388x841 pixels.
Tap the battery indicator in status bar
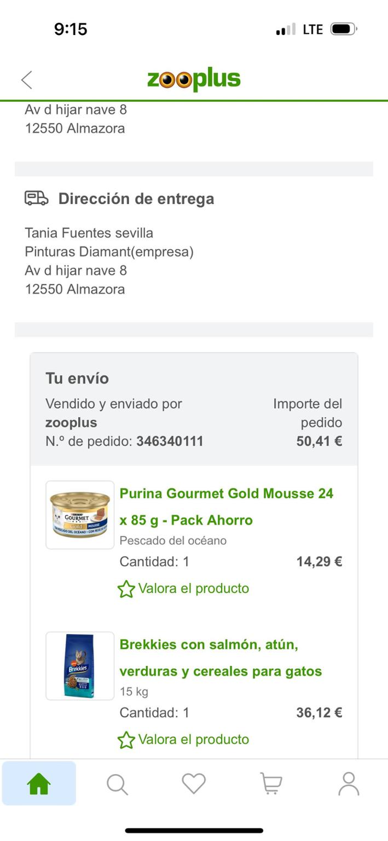(x=343, y=29)
